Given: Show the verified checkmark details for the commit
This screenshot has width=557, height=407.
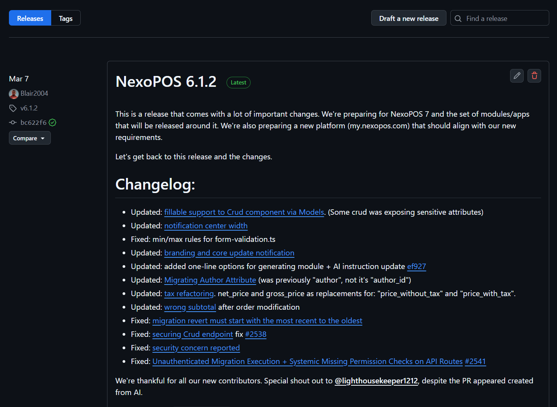Looking at the screenshot, I should point(53,122).
